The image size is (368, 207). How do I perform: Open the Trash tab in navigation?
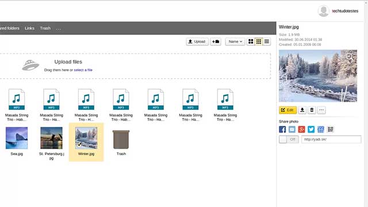pyautogui.click(x=45, y=28)
